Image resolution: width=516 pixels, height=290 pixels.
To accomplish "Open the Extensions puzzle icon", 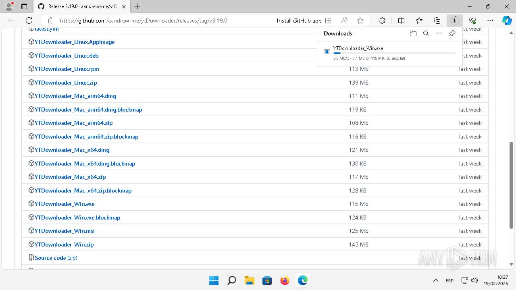I will [x=382, y=21].
